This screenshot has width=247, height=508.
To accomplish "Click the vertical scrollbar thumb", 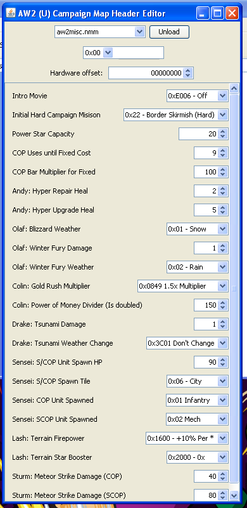I will 234,289.
